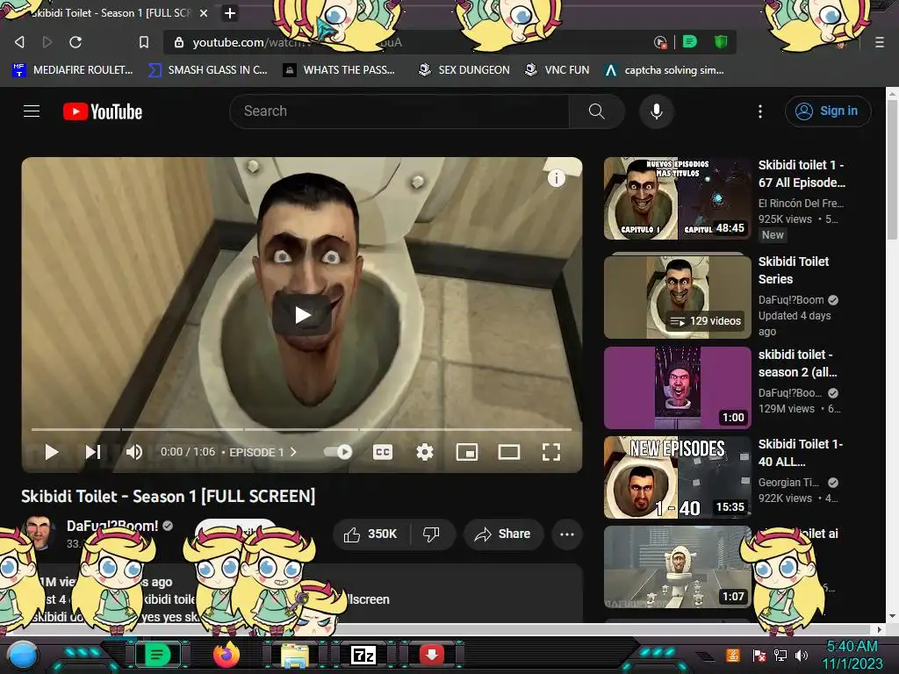Open the browser hamburger menu
The width and height of the screenshot is (899, 674).
(x=879, y=42)
